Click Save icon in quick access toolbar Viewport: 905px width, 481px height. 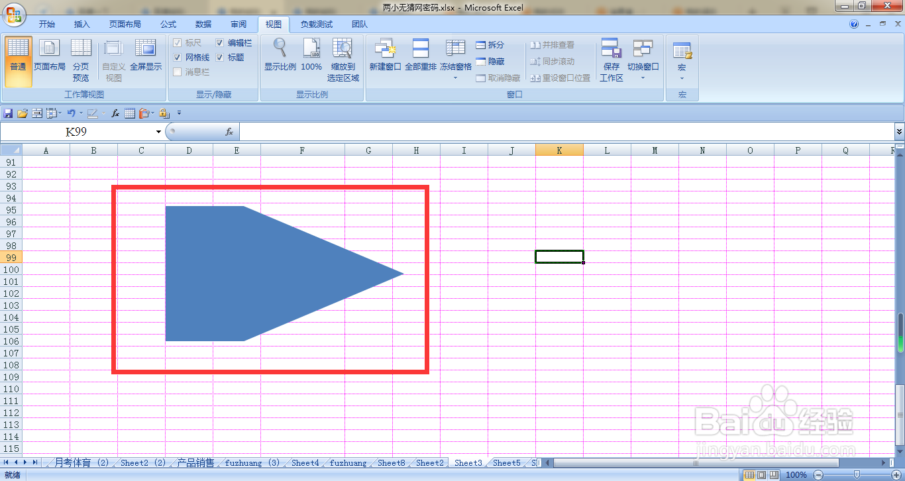tap(8, 113)
